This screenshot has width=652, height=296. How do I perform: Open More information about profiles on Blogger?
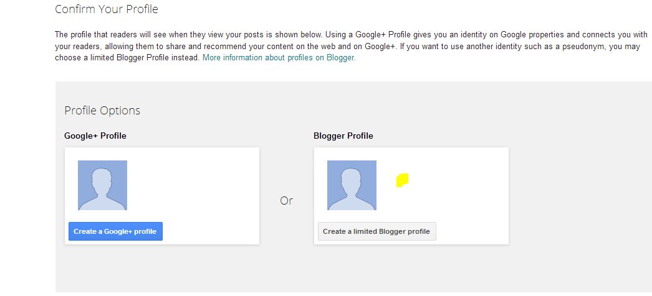coord(279,57)
